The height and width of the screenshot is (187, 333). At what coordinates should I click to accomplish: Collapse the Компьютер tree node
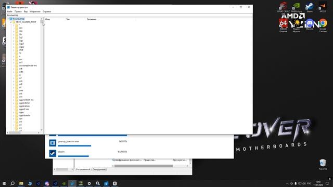point(8,19)
